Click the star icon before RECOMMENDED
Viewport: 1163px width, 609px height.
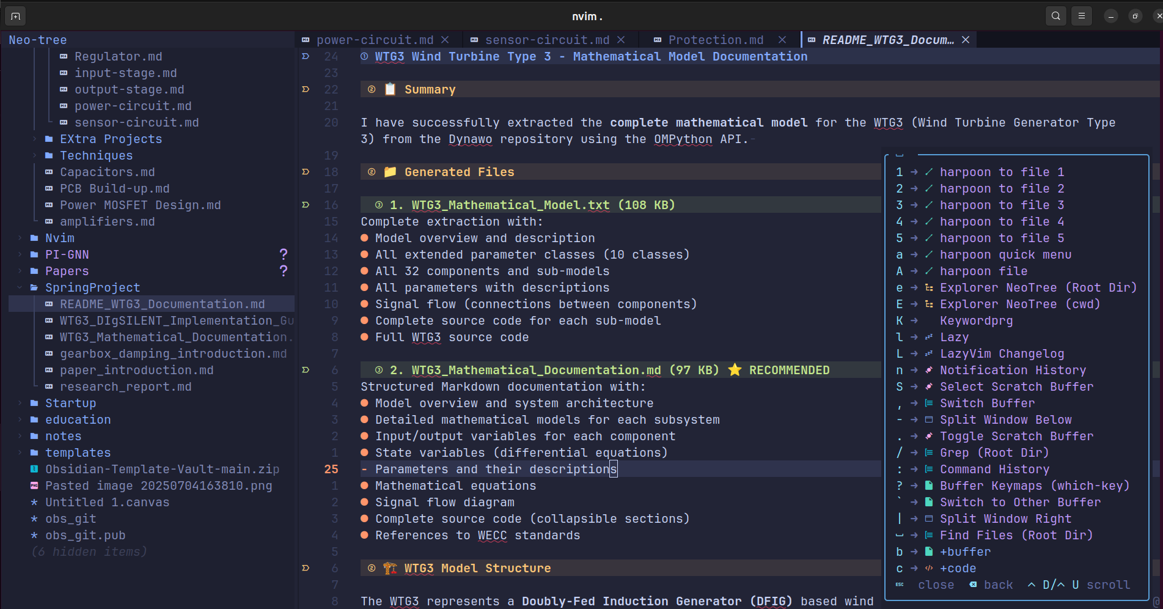click(735, 370)
